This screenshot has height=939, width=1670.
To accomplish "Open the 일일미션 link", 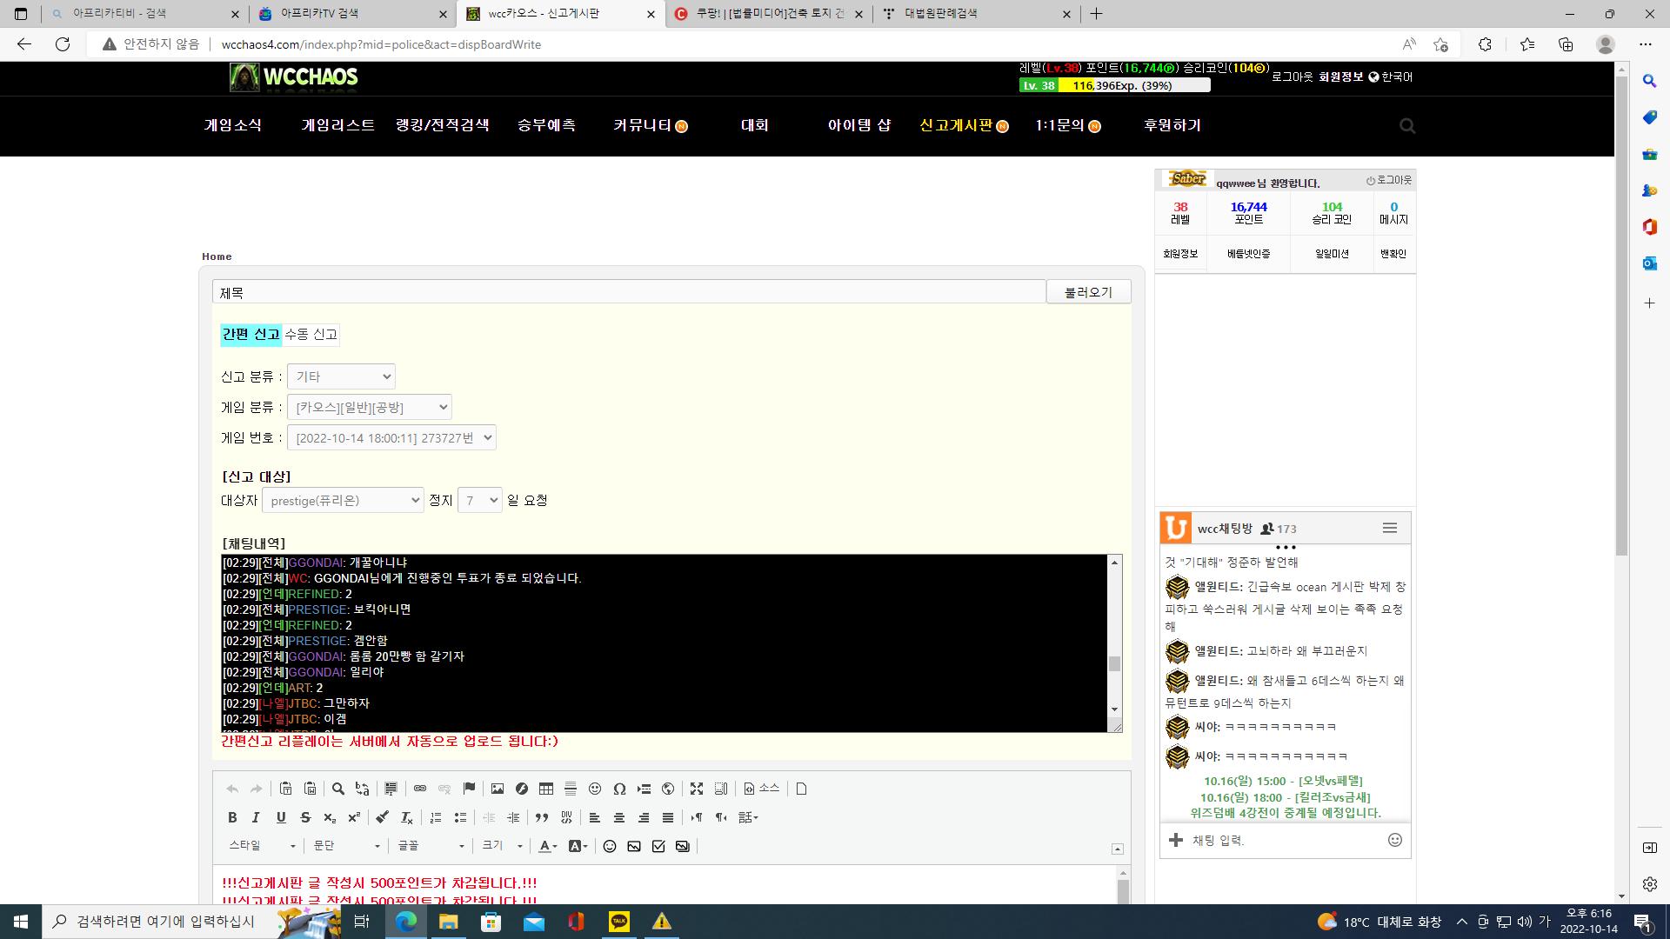I will (x=1332, y=254).
